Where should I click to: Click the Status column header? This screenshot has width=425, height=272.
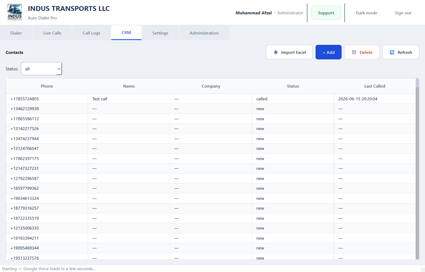(293, 86)
